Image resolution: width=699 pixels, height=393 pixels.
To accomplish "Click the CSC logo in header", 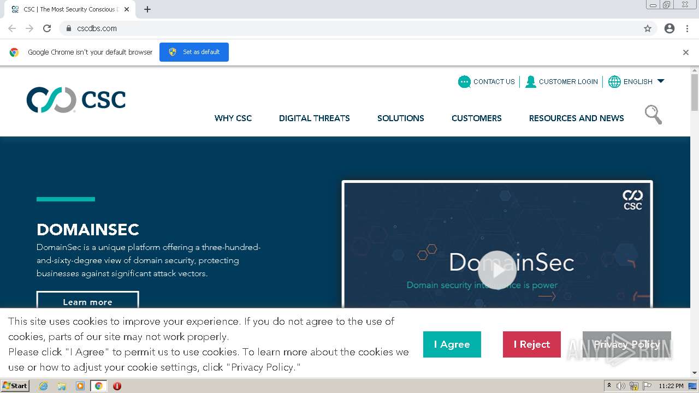I will point(76,100).
